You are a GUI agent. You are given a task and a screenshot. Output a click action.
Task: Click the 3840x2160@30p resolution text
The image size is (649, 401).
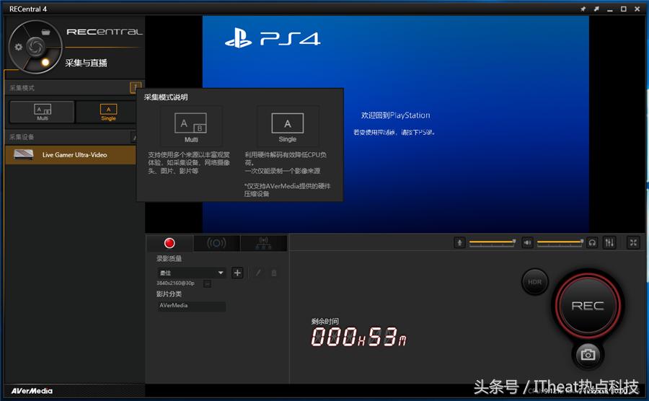pos(175,283)
